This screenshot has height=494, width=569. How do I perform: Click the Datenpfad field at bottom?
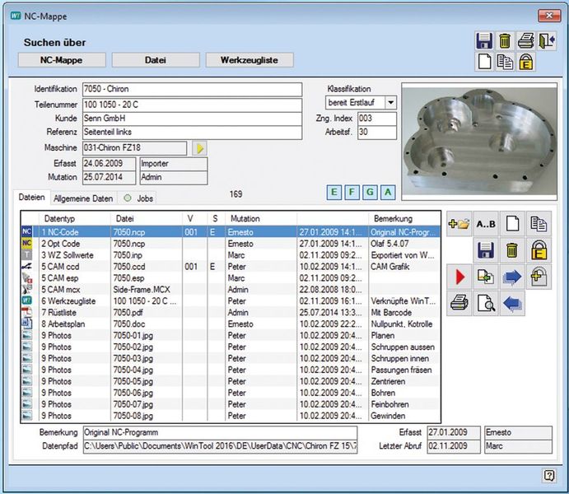click(220, 446)
